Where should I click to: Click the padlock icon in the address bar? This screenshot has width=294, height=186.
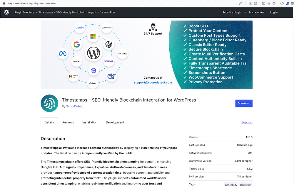4,3
